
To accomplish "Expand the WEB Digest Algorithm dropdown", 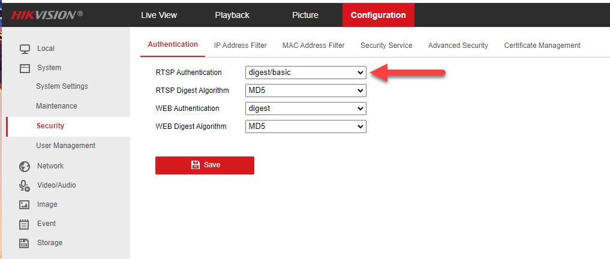I will [305, 127].
